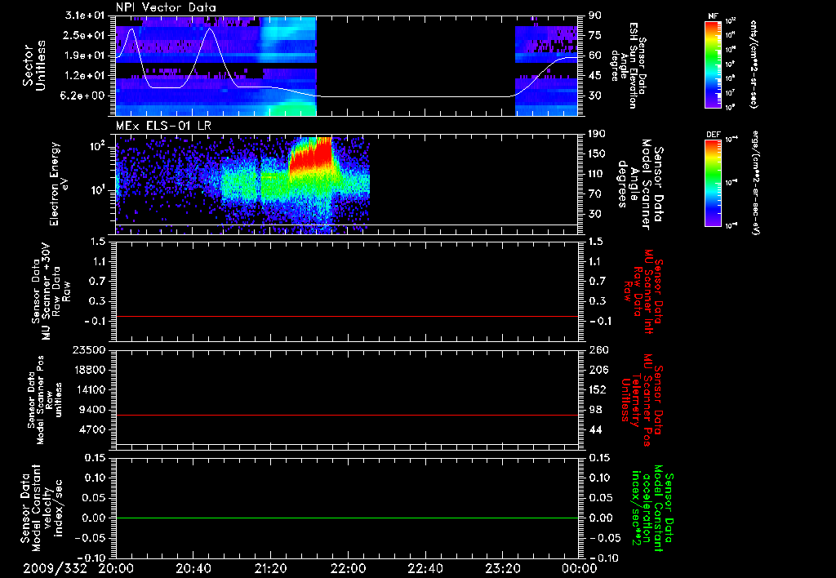Select the NF color bar
This screenshot has height=578, width=836.
click(x=713, y=64)
